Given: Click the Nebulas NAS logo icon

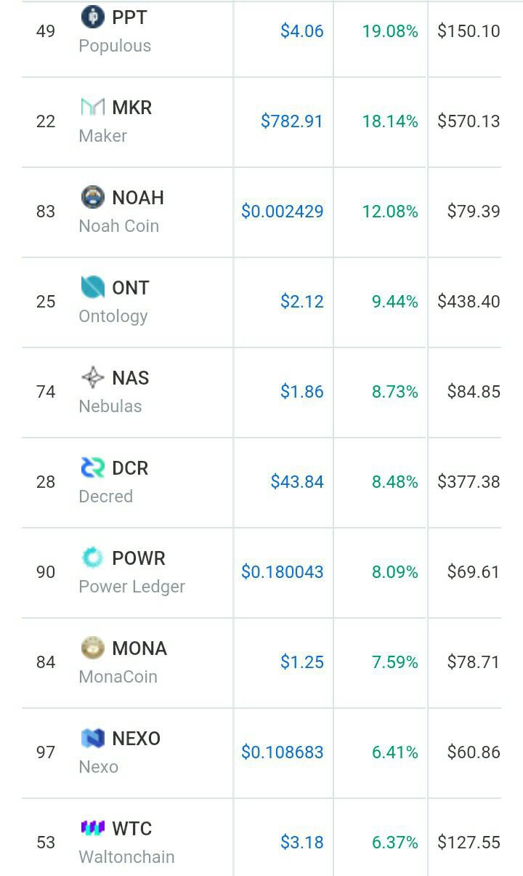Looking at the screenshot, I should coord(93,377).
